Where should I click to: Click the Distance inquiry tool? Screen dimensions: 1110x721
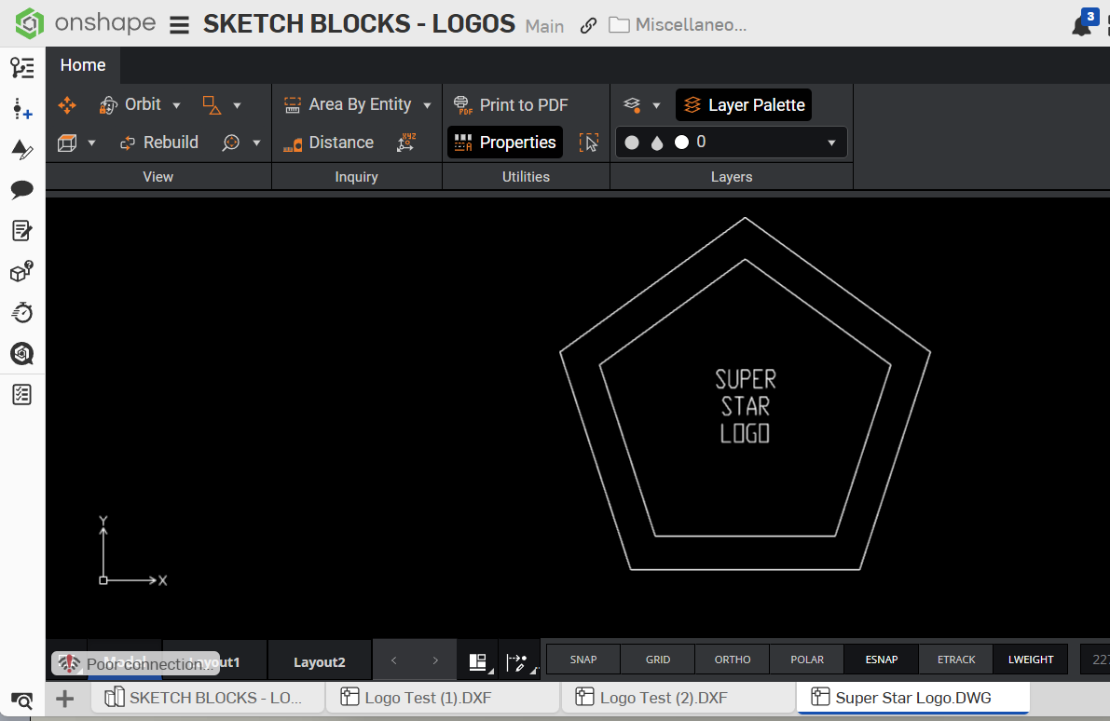coord(328,143)
